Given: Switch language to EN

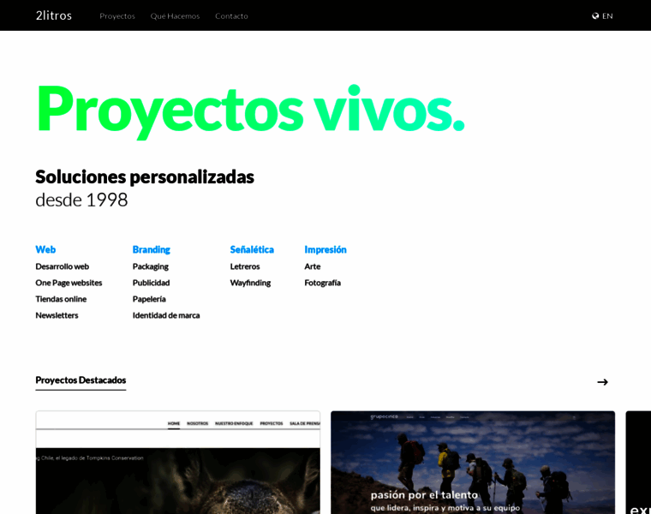Looking at the screenshot, I should [x=607, y=16].
